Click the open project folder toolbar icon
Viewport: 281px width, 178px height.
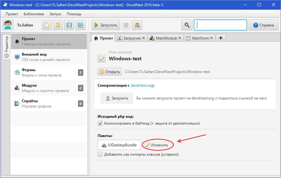coord(58,25)
